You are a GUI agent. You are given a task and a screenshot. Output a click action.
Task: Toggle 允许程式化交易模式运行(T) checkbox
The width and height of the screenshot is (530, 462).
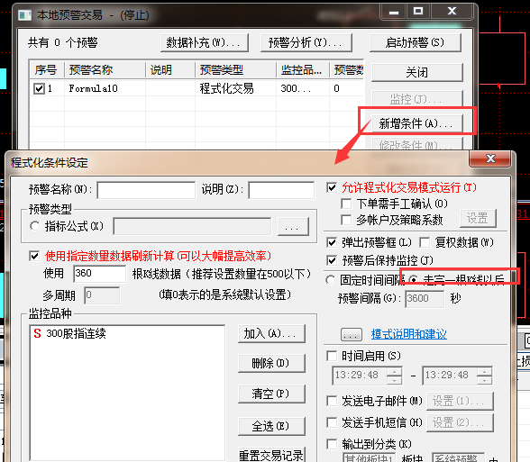pyautogui.click(x=332, y=187)
